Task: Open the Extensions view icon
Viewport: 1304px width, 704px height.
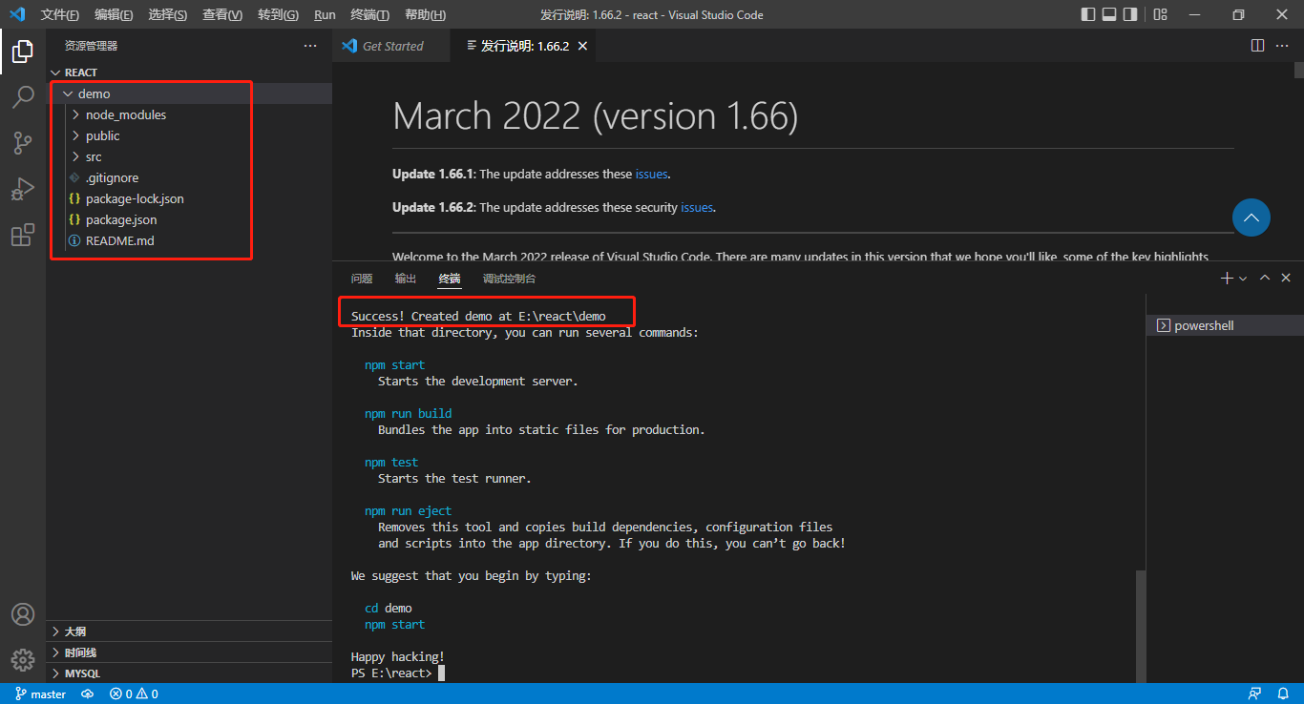Action: point(23,235)
